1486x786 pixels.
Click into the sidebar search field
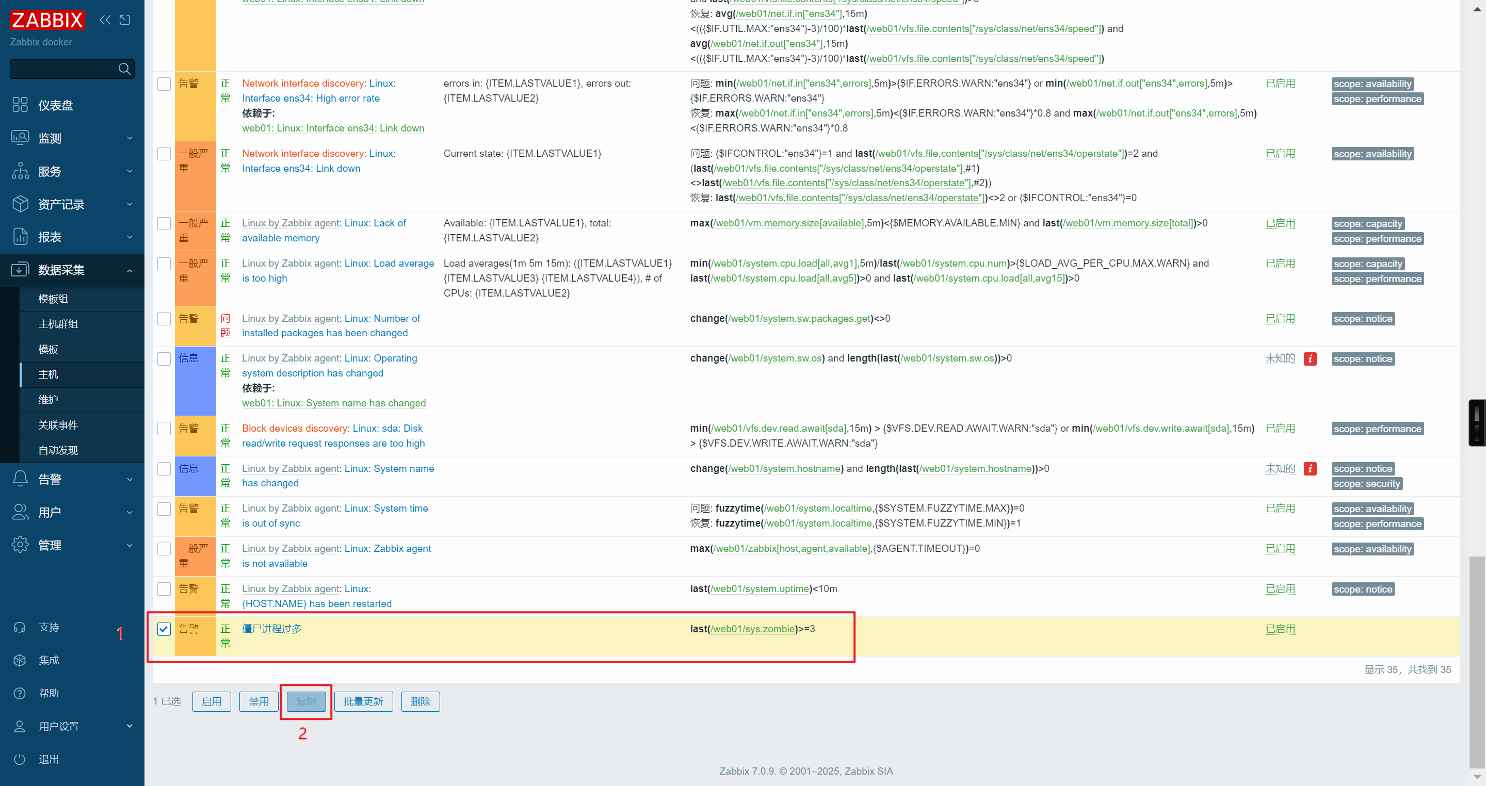point(63,69)
